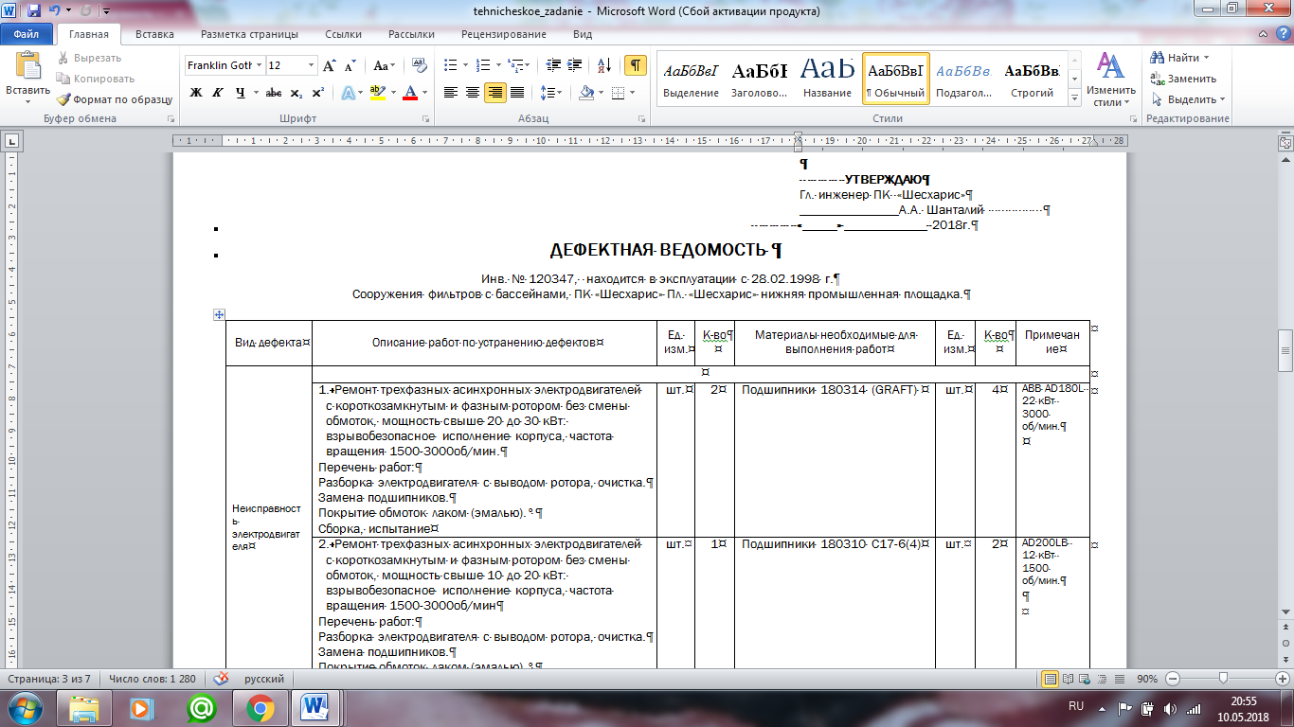Toggle bold (Ж) formatting
The image size is (1294, 727).
point(196,93)
